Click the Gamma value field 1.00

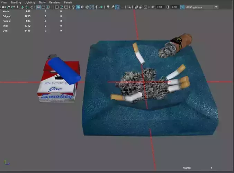click(x=174, y=7)
